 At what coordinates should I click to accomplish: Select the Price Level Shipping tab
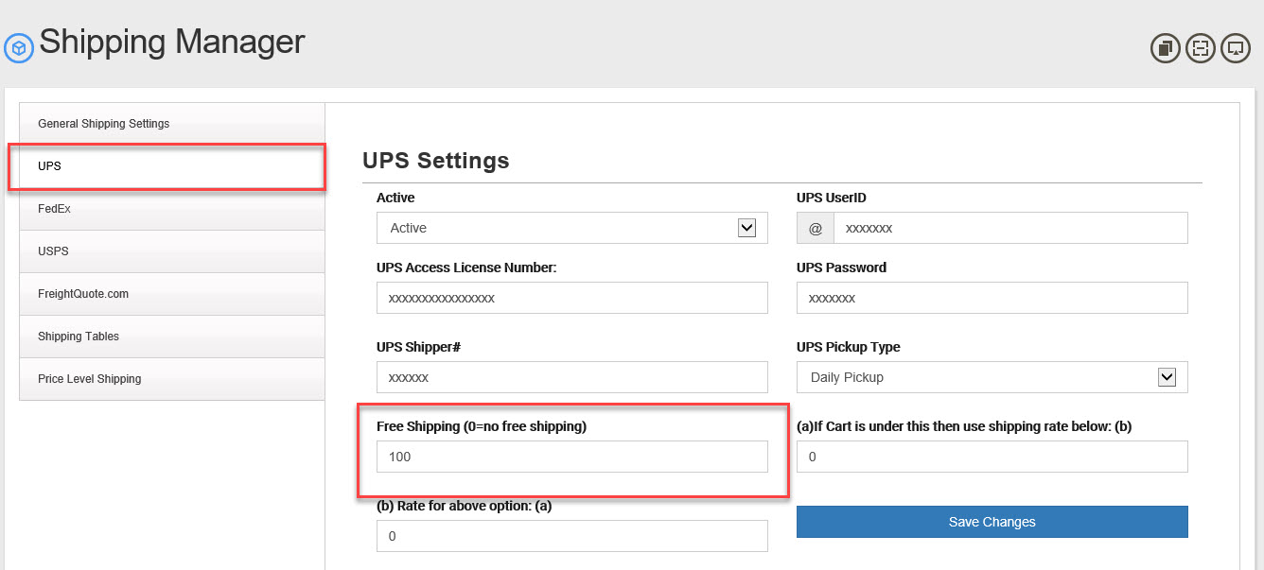tap(90, 379)
